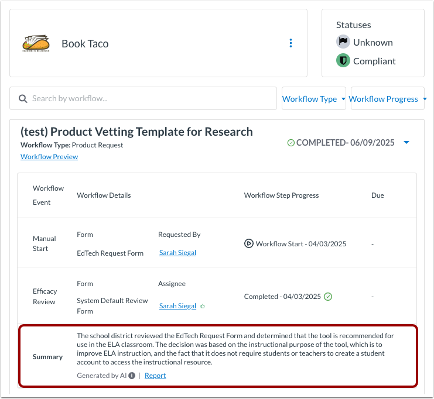Click the '(test) Product Vetting Template for Research' heading

[136, 132]
